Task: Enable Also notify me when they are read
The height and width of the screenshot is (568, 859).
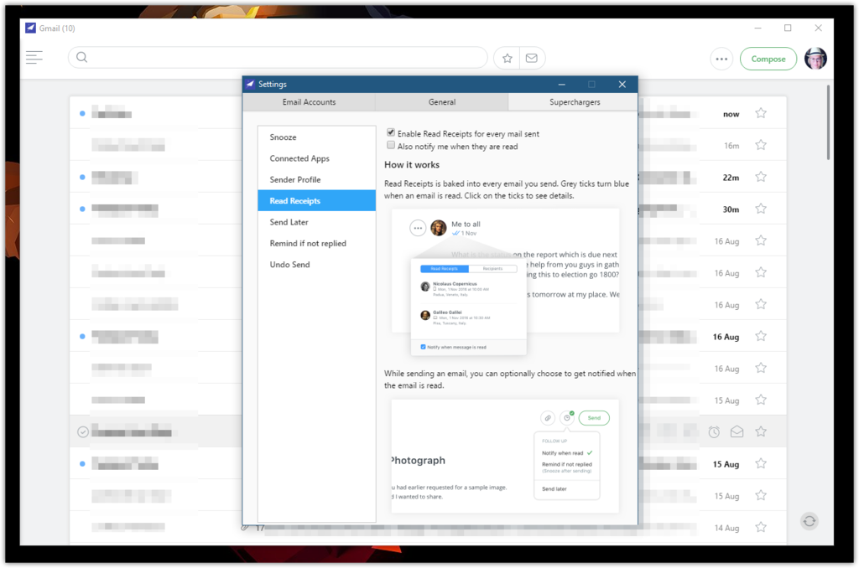Action: pos(391,145)
